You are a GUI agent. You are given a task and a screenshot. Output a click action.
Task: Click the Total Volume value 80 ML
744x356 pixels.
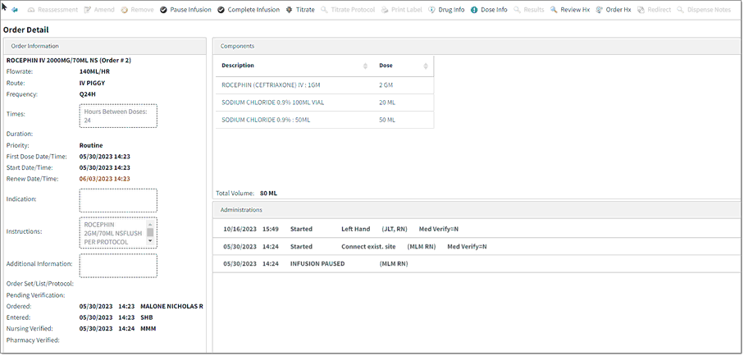tap(268, 194)
